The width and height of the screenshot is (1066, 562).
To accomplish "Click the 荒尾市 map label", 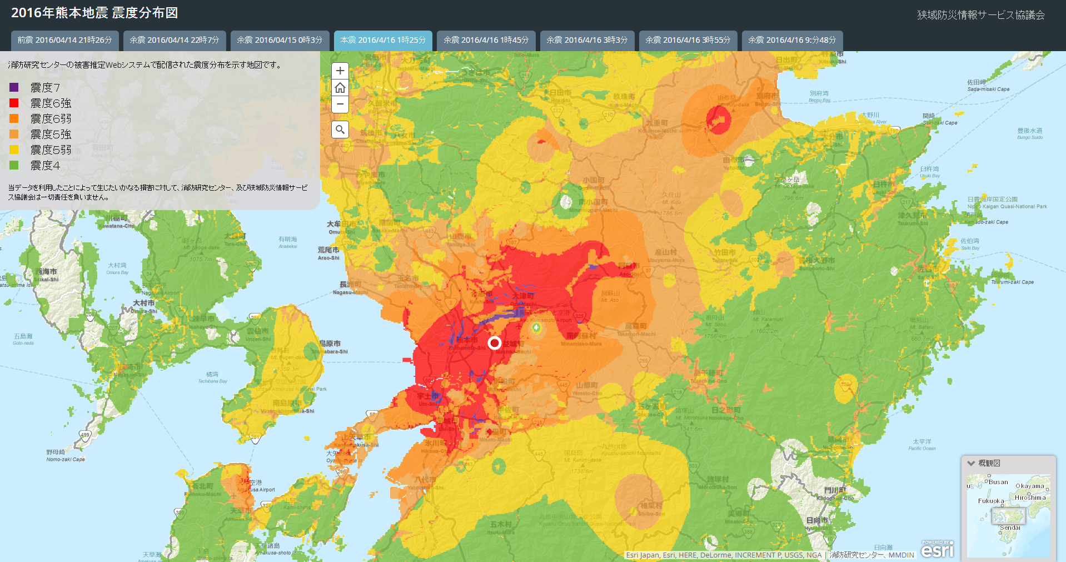I will coord(328,250).
